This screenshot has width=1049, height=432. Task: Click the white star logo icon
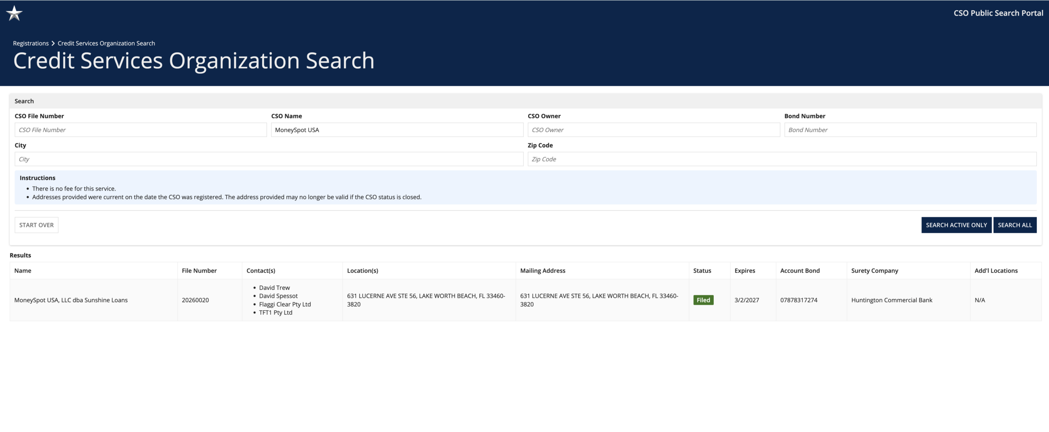click(14, 13)
